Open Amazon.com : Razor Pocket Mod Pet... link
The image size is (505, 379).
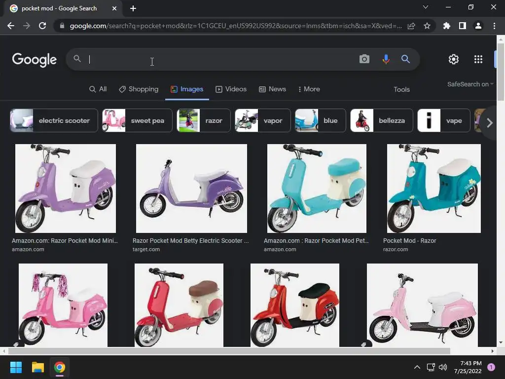[316, 241]
